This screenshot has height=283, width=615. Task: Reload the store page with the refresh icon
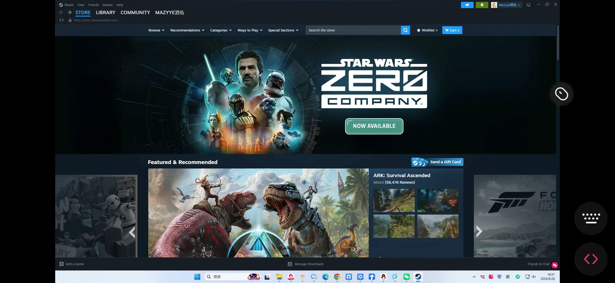coord(61,20)
